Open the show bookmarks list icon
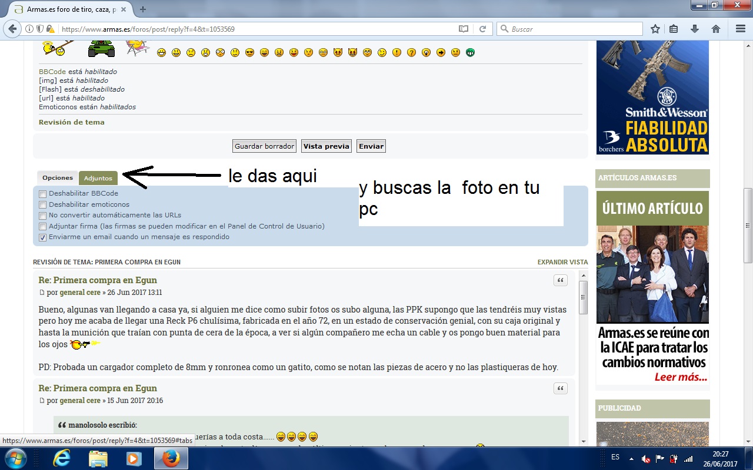Viewport: 753px width, 470px height. 674,29
